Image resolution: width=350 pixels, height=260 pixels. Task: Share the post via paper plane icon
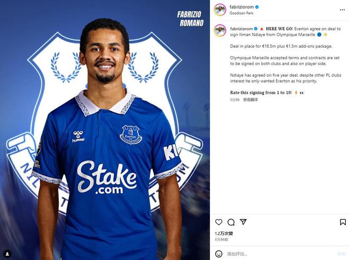tap(243, 222)
